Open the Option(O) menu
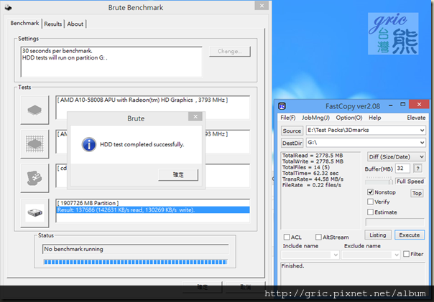This screenshot has height=302, width=434. [x=349, y=118]
